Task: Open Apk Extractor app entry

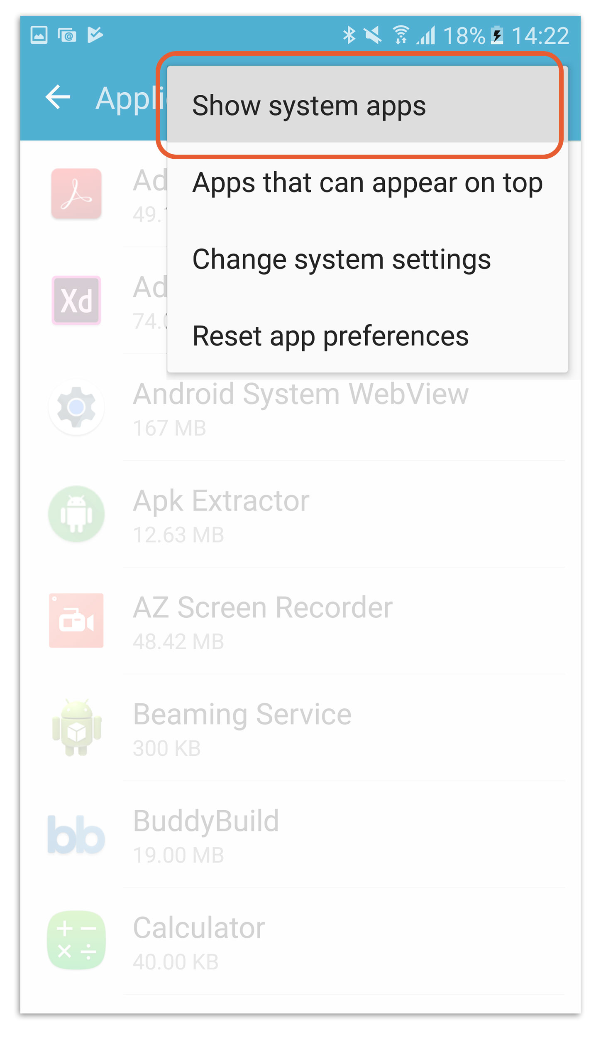Action: (x=300, y=514)
